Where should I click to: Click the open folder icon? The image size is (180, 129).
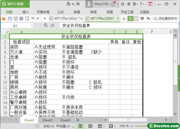pos(4,18)
